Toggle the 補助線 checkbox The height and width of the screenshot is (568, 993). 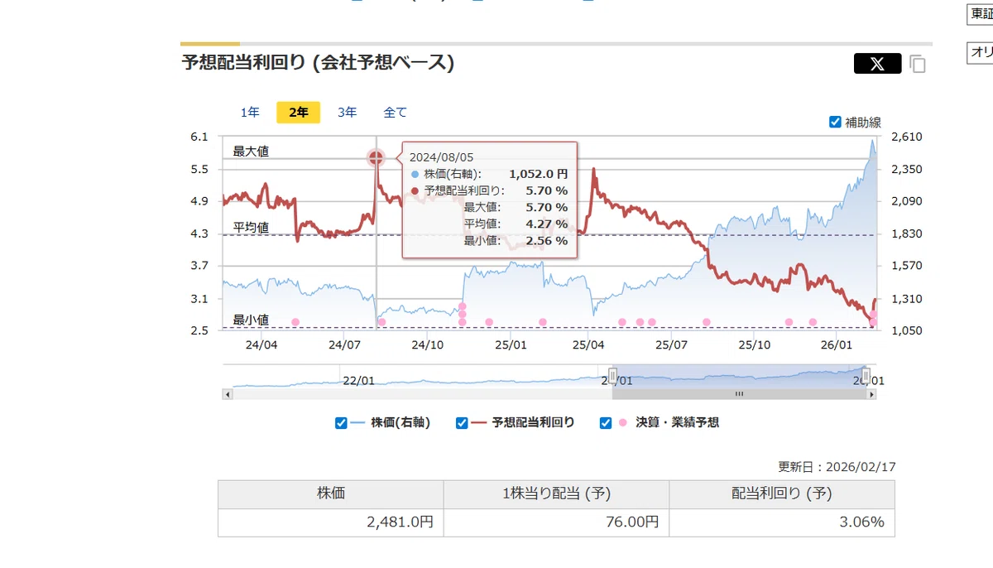[835, 122]
